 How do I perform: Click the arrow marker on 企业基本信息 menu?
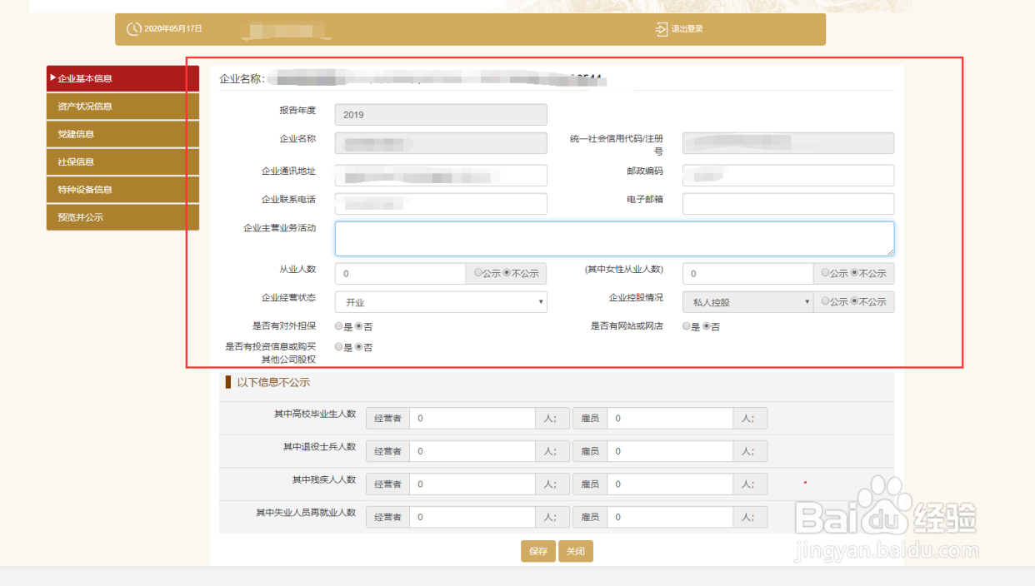[x=52, y=78]
